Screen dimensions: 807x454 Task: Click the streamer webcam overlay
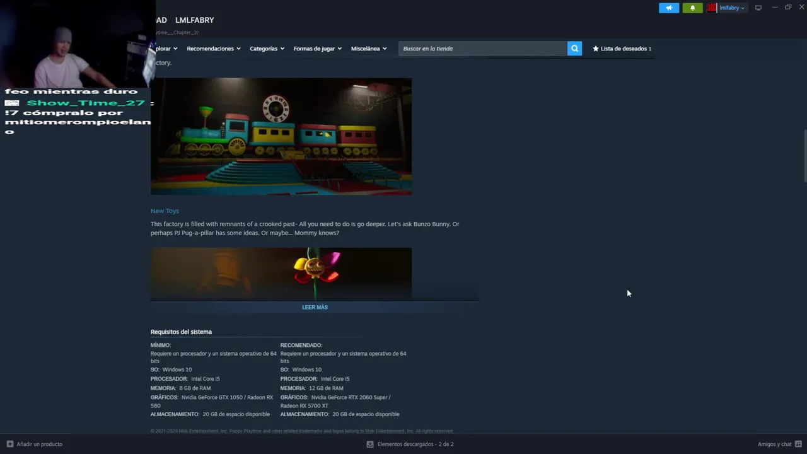point(78,44)
